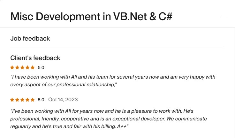Click the 5.0 score on the first review
Viewport: 235px width, 138px height.
[41, 67]
